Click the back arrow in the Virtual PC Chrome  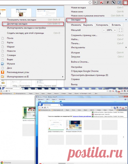(40, 107)
